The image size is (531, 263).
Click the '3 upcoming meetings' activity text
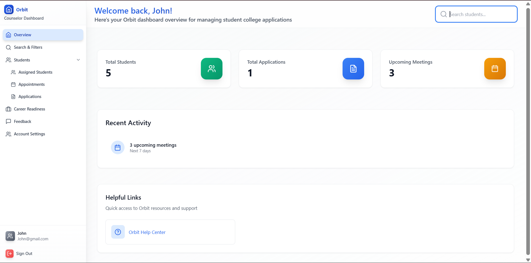tap(153, 145)
